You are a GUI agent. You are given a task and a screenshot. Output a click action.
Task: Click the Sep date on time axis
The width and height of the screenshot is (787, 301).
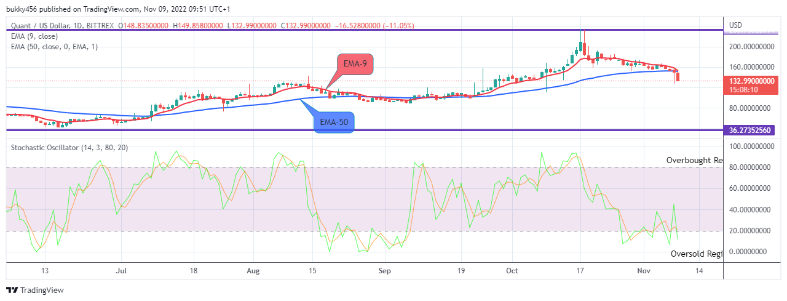pos(384,270)
